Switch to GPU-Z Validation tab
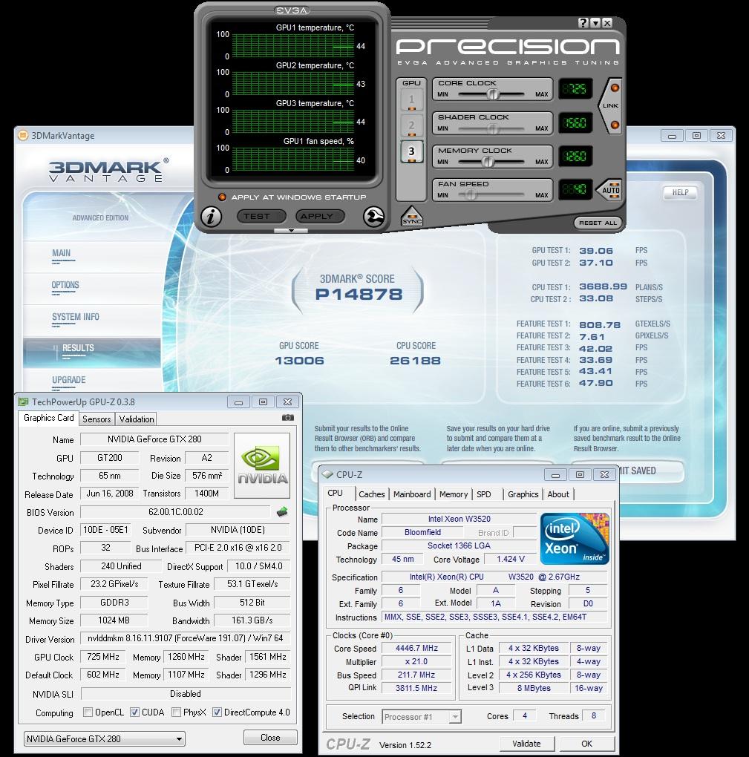This screenshot has width=749, height=757. click(136, 419)
